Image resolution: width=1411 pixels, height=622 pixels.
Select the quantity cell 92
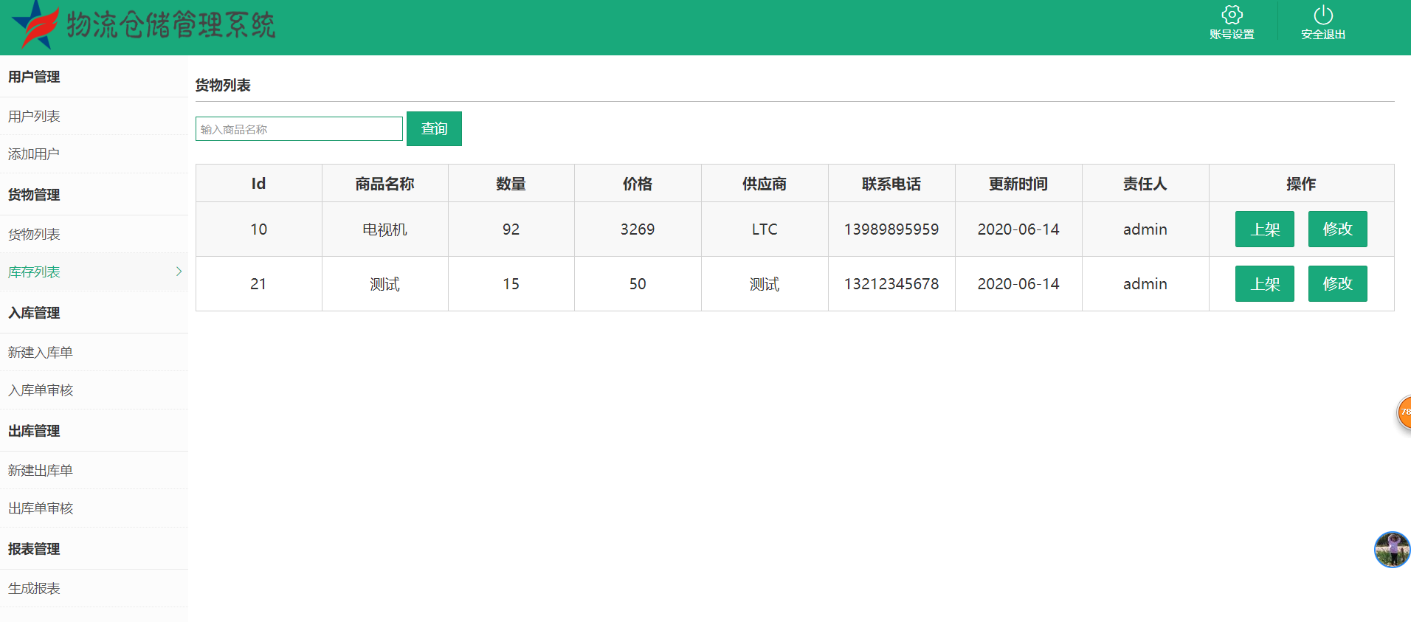tap(511, 229)
